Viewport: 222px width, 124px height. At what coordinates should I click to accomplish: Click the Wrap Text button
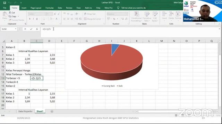(90, 14)
